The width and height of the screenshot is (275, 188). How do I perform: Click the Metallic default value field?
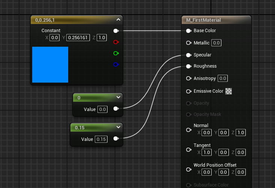pos(217,43)
